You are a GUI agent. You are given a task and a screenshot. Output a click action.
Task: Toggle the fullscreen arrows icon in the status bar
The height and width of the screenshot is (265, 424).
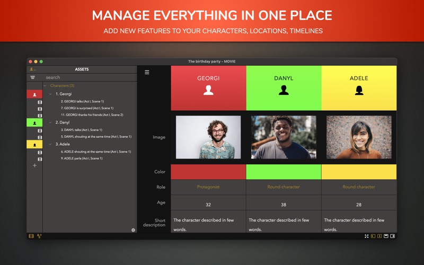tap(366, 236)
